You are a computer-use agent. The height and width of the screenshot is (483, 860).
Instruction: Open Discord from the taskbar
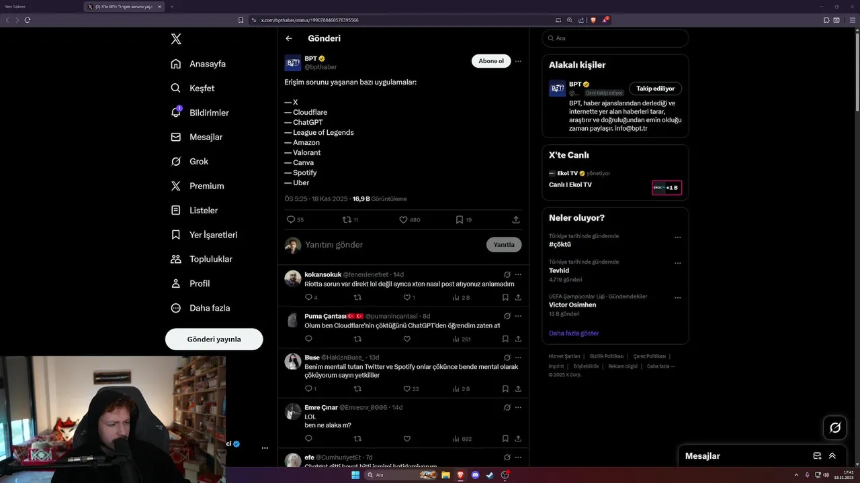(x=475, y=475)
